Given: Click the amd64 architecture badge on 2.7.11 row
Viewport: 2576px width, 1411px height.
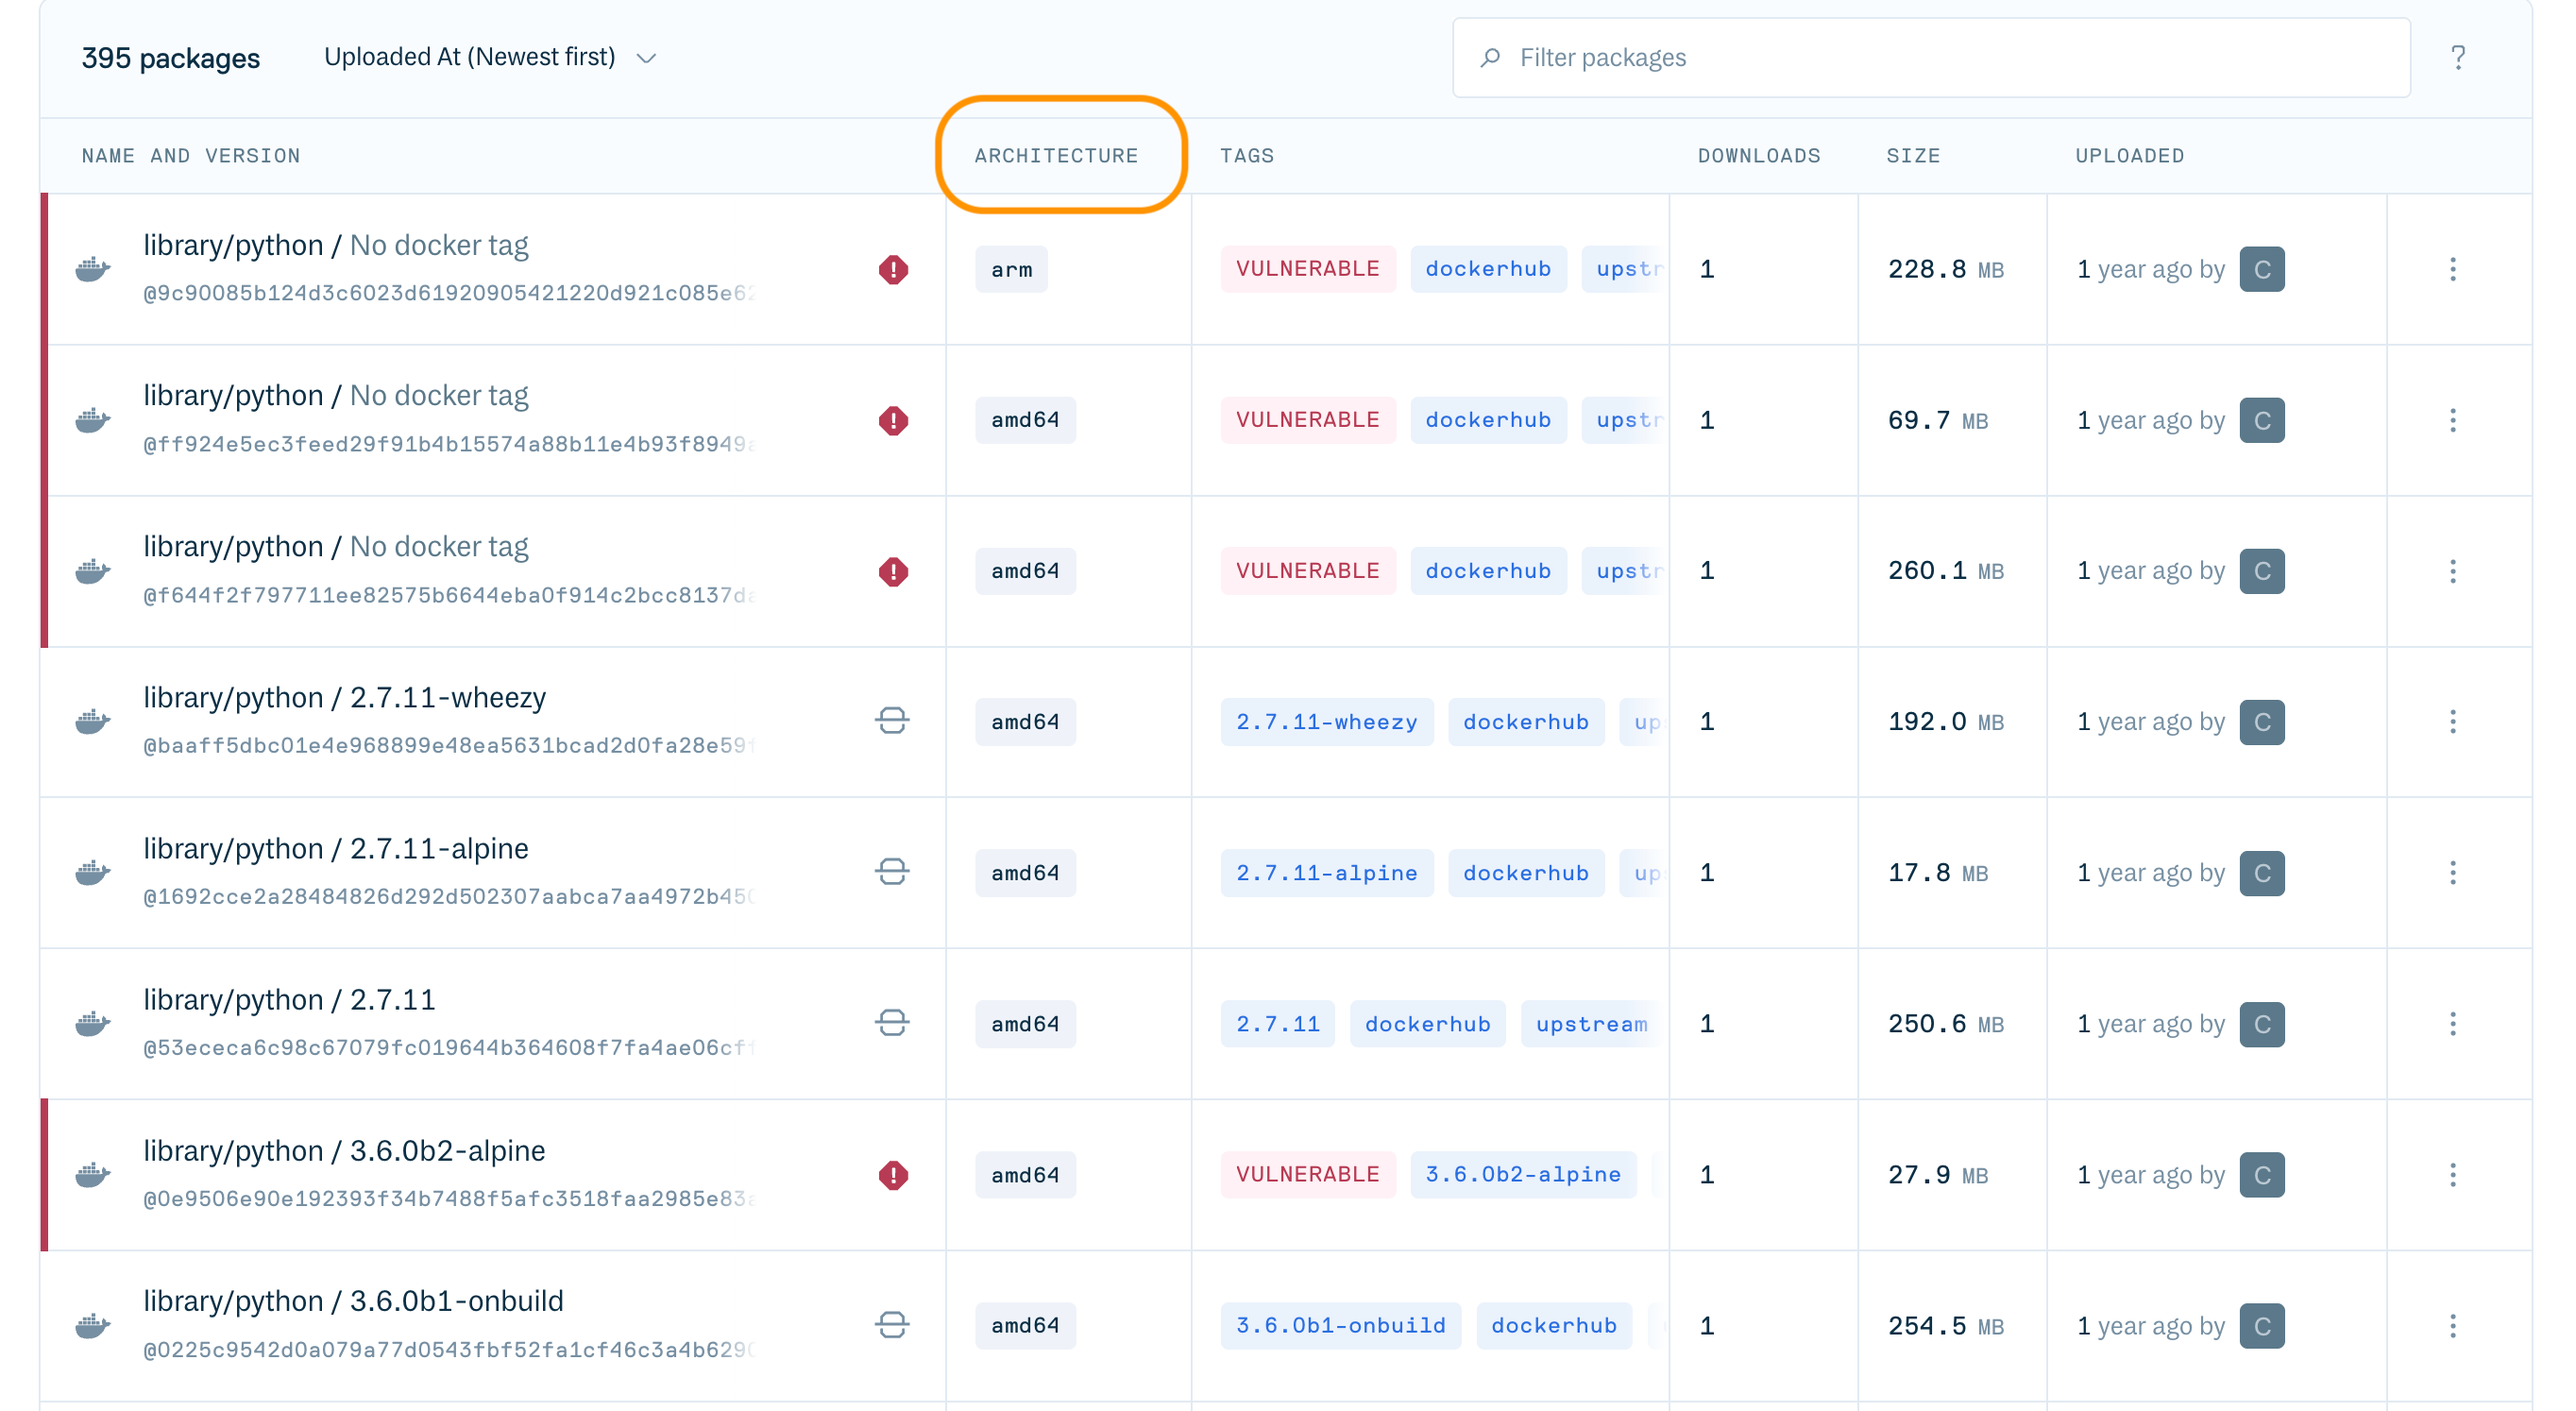Looking at the screenshot, I should [x=1025, y=1023].
